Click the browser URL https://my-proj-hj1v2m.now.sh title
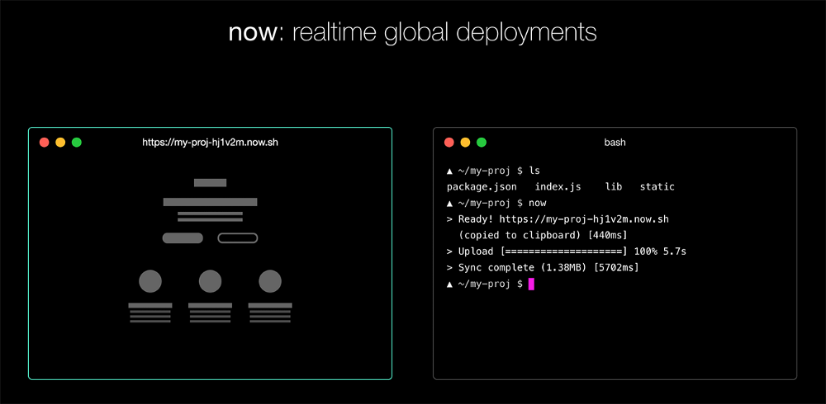 coord(210,143)
